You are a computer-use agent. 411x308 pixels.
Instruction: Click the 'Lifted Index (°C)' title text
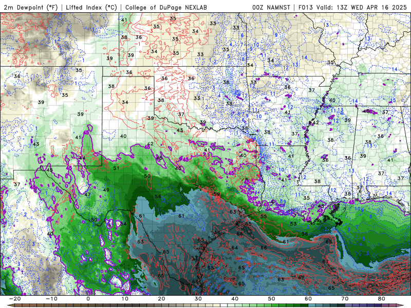pyautogui.click(x=91, y=7)
